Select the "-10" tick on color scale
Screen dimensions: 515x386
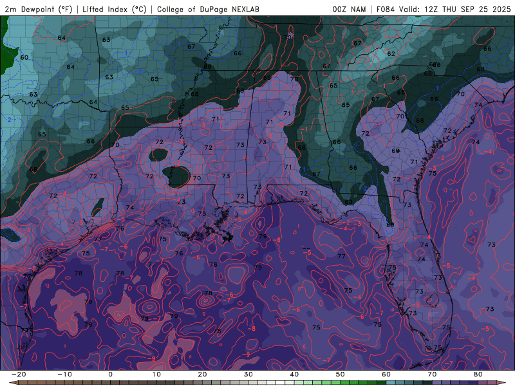point(64,374)
